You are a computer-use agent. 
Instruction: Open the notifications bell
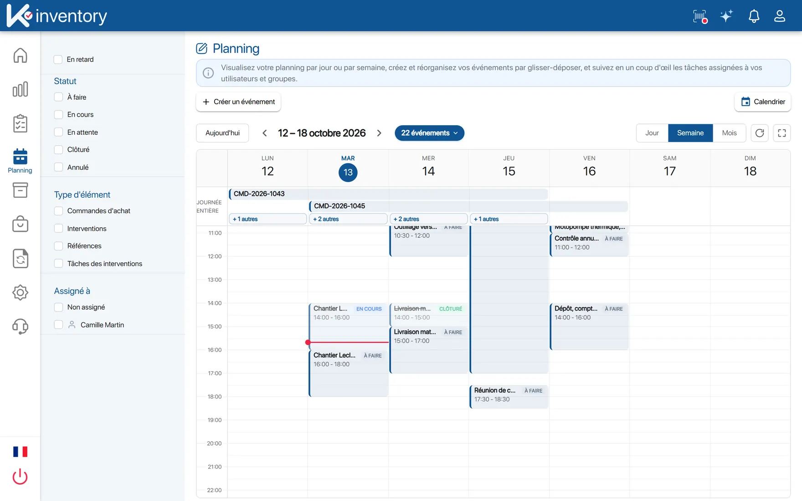click(754, 16)
